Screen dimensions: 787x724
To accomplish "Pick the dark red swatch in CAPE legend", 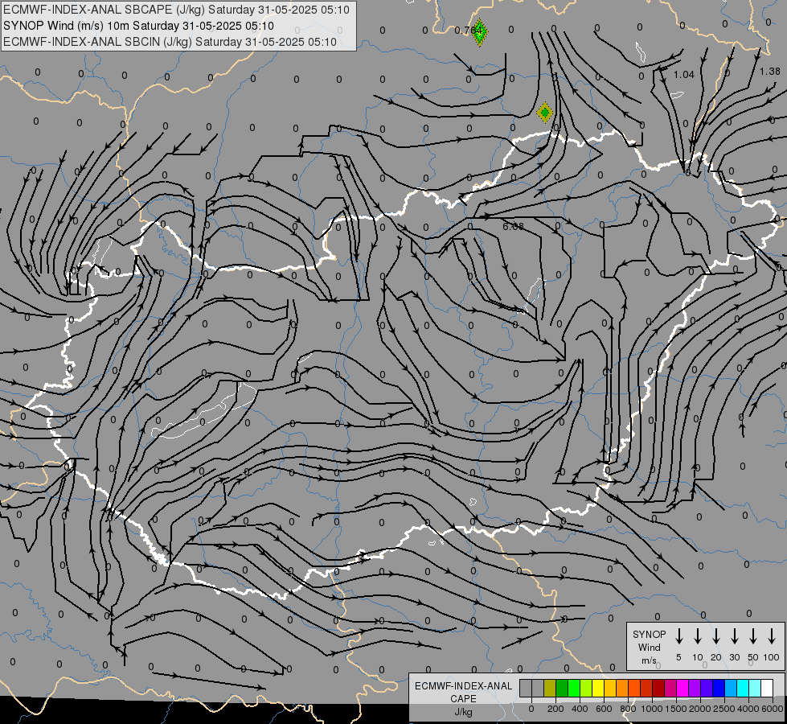I will click(x=658, y=689).
